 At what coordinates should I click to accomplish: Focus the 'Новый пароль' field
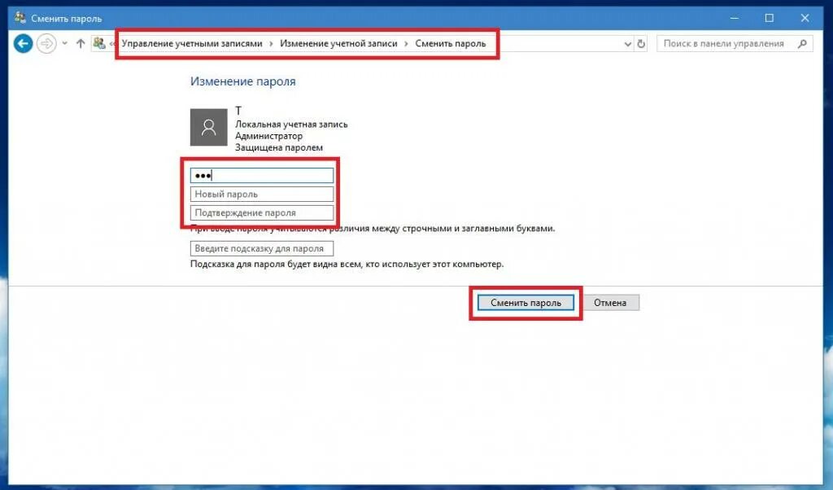(262, 194)
